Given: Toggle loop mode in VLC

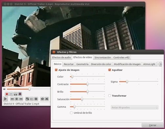Looking at the screenshot, I should pyautogui.click(x=42, y=99).
